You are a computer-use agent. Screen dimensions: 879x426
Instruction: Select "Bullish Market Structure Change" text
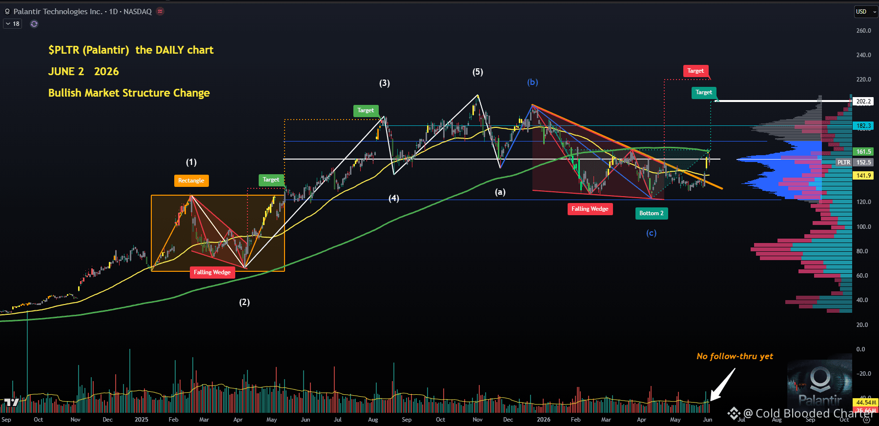point(129,93)
